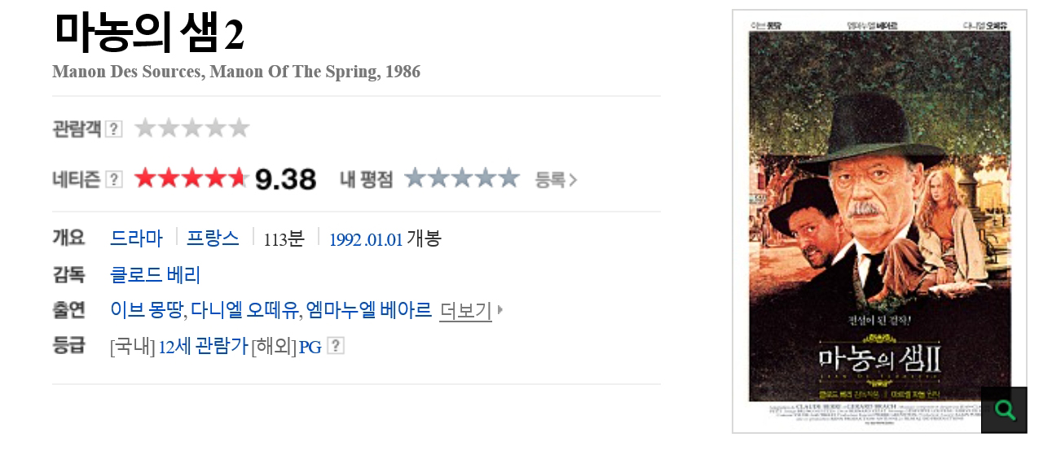
Task: Click the 마농의 샘 2 movie title
Action: pyautogui.click(x=149, y=34)
